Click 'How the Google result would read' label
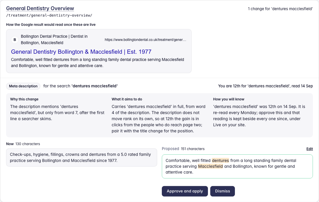 (x=51, y=25)
